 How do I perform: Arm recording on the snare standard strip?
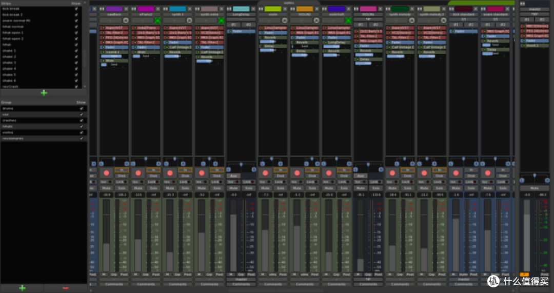tap(488, 173)
